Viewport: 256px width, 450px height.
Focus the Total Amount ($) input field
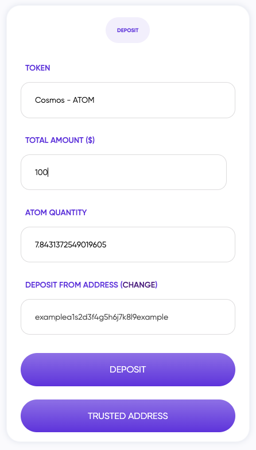(x=124, y=172)
